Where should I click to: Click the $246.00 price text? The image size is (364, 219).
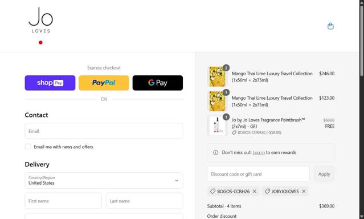[326, 74]
